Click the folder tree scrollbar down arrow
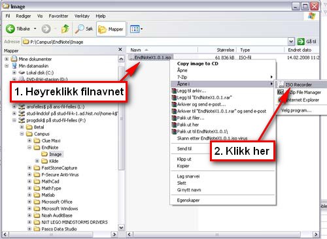This screenshot has height=239, width=327. coord(122,228)
